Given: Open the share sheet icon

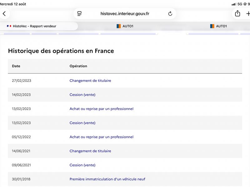Looking at the screenshot, I should 237,13.
